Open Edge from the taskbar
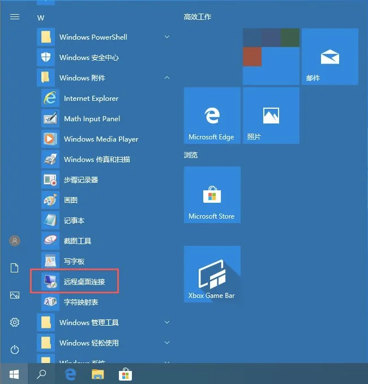368x384 pixels. (x=70, y=374)
